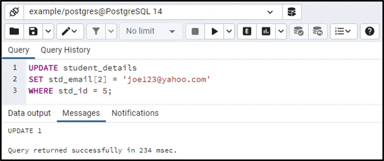Expand the No limit rows dropdown
The width and height of the screenshot is (384, 161).
click(151, 31)
